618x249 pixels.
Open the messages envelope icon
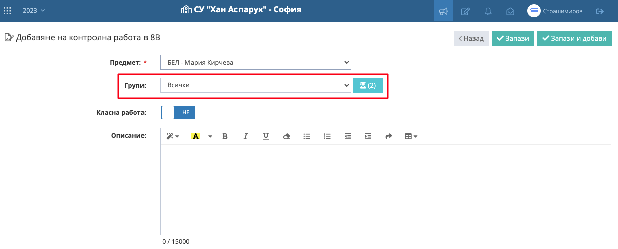(510, 11)
